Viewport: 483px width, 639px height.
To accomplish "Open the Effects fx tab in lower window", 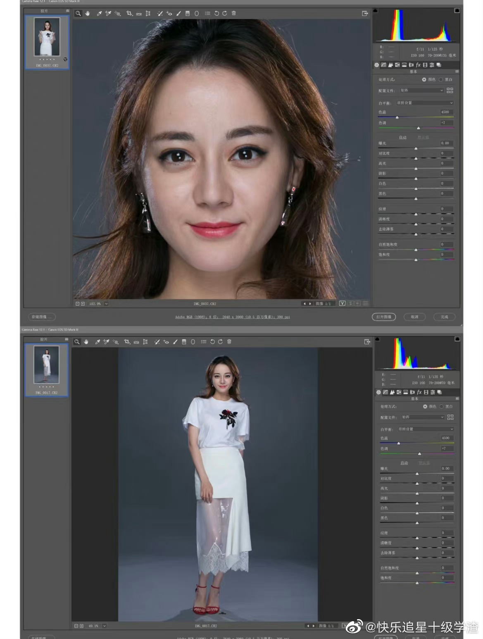I will 419,392.
